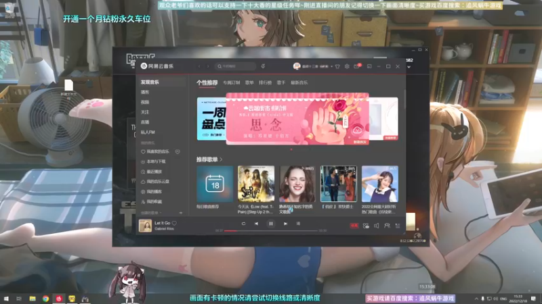Image resolution: width=542 pixels, height=304 pixels.
Task: Show lyrics with the 词 icon
Action: (298, 224)
